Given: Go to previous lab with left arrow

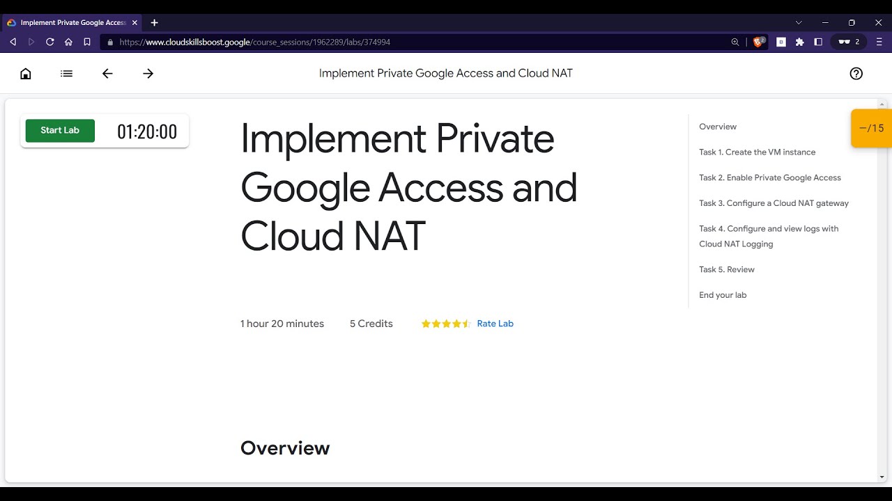Looking at the screenshot, I should pyautogui.click(x=107, y=73).
